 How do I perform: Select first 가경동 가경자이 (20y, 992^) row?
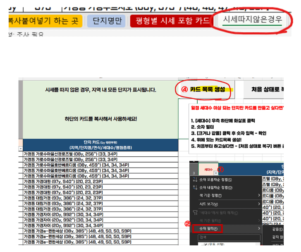click(100, 214)
